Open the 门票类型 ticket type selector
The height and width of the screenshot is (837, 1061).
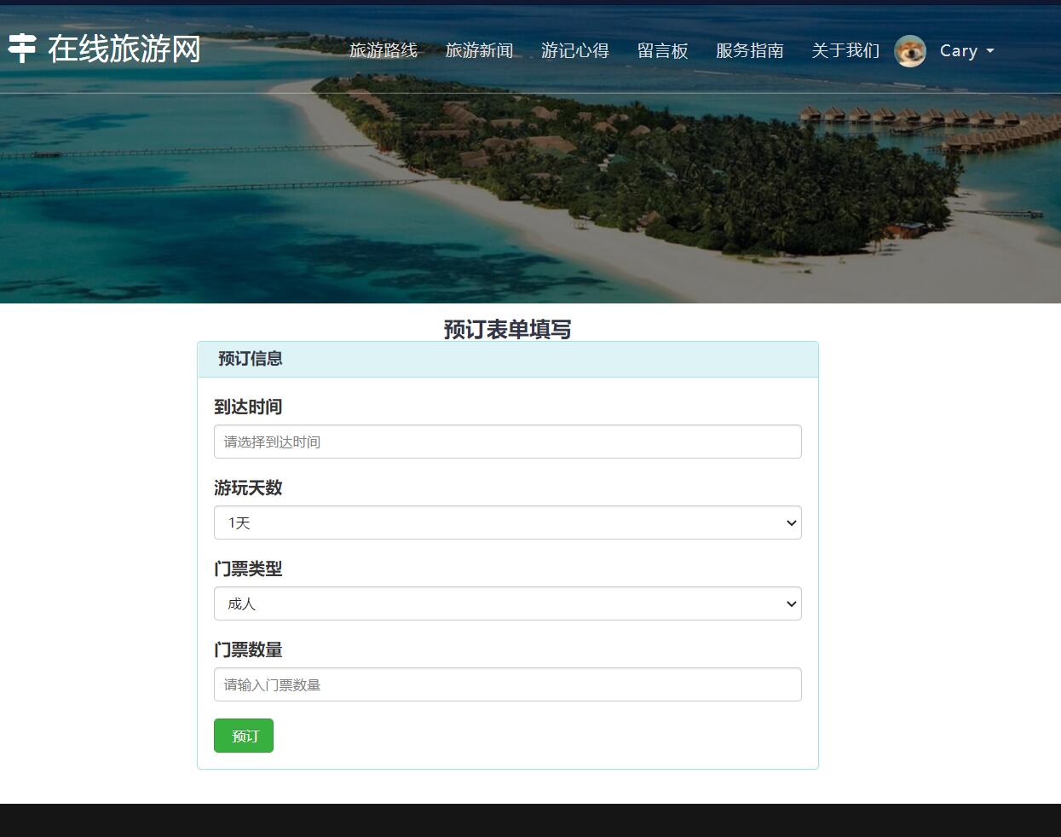pos(507,603)
